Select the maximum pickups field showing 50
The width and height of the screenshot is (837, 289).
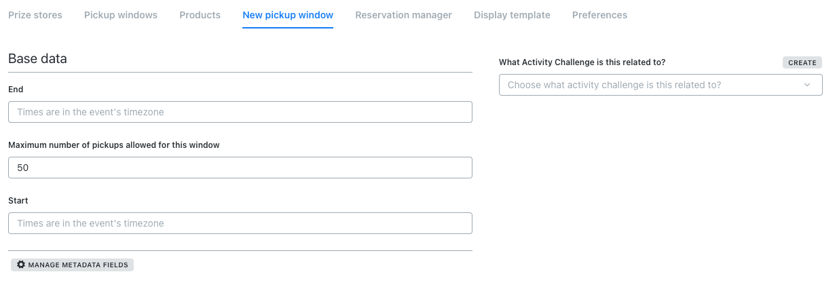click(240, 168)
